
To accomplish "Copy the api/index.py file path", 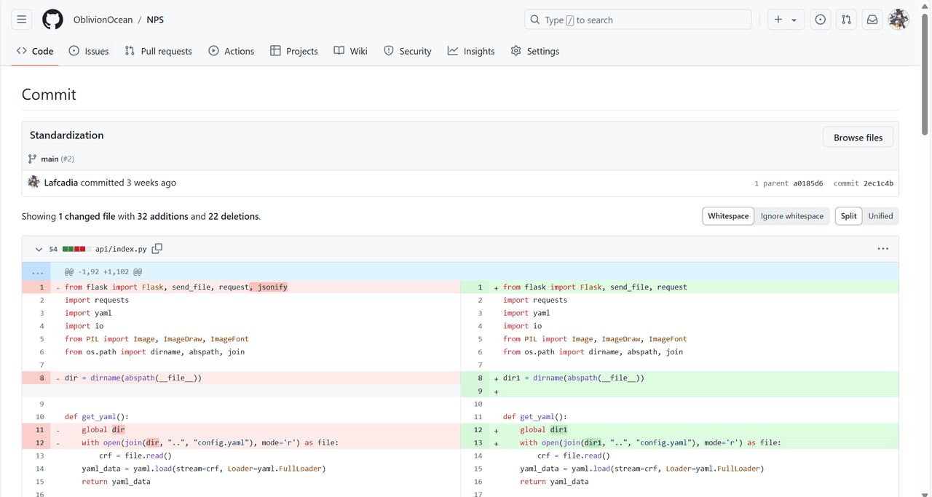I will coord(157,249).
